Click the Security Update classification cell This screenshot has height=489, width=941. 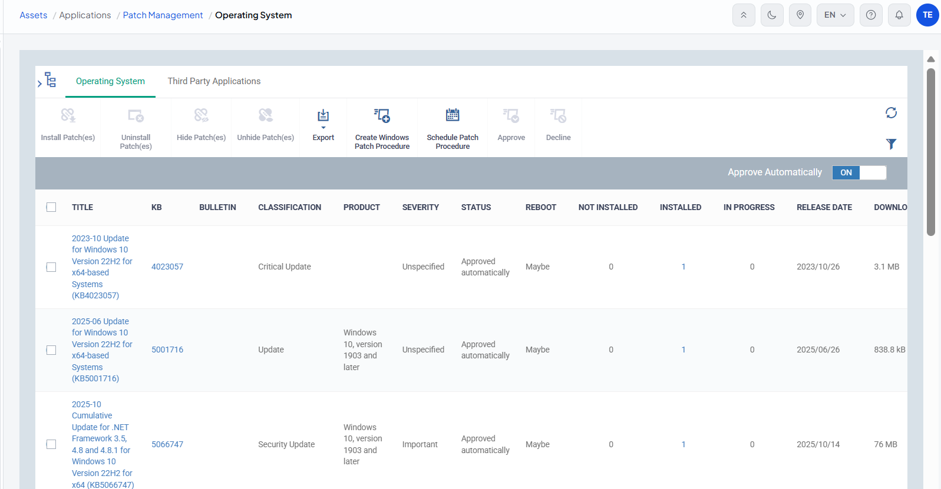point(286,444)
